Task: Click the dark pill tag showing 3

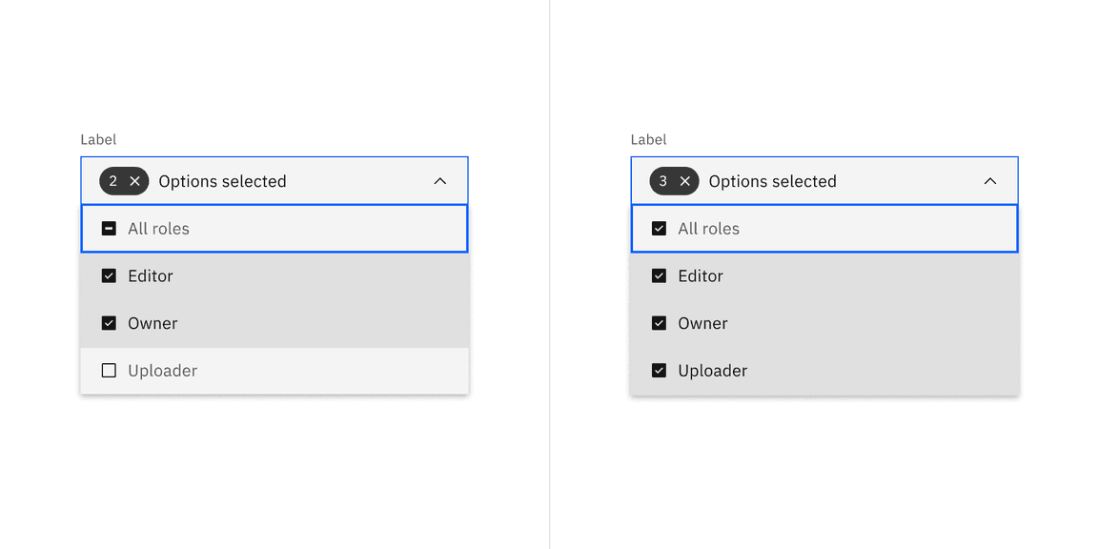Action: tap(673, 180)
